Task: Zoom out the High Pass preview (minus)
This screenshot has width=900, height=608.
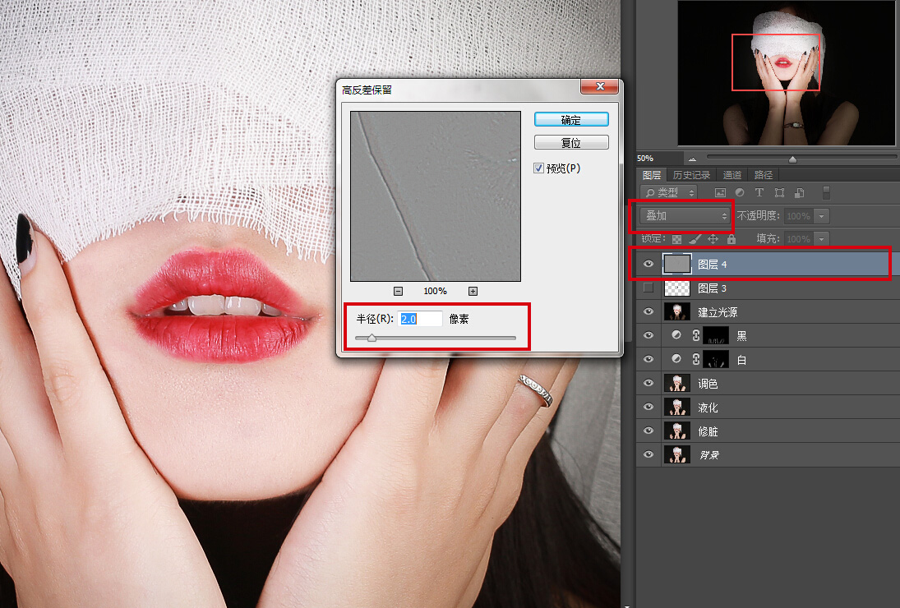Action: (399, 292)
